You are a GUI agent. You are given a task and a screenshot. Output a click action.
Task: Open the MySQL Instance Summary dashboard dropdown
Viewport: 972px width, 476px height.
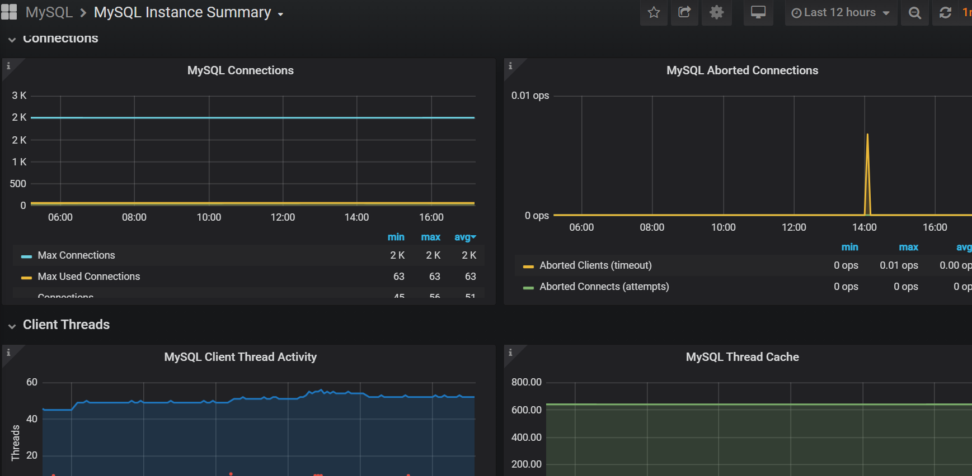[x=189, y=12]
